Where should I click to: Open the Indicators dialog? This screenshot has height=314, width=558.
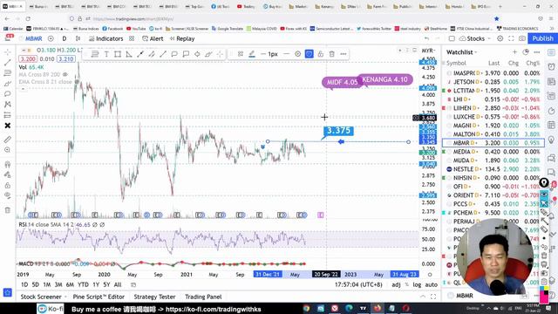[x=105, y=38]
